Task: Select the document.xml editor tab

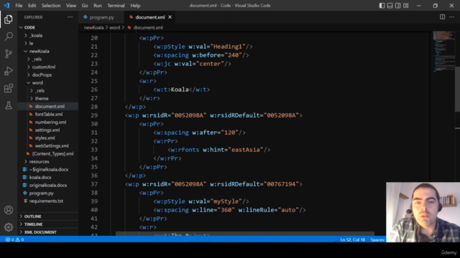Action: 150,17
